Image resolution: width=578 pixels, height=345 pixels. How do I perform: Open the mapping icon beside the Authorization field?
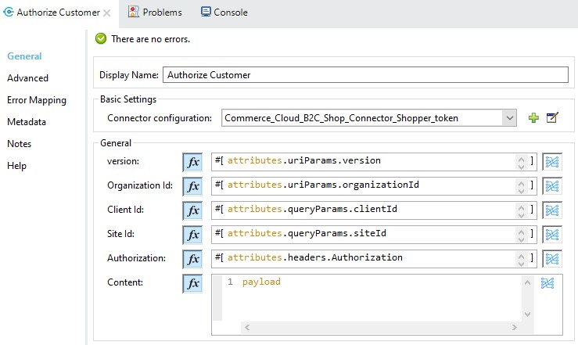tap(552, 258)
